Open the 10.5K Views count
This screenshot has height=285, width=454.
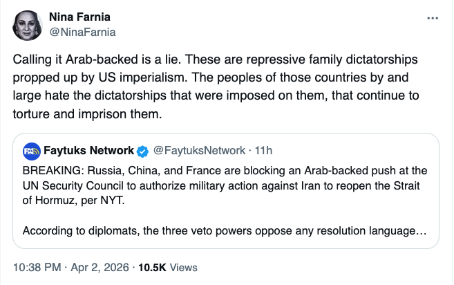[x=176, y=266]
